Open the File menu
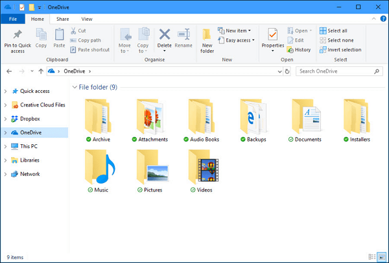The width and height of the screenshot is (389, 263). (x=13, y=19)
